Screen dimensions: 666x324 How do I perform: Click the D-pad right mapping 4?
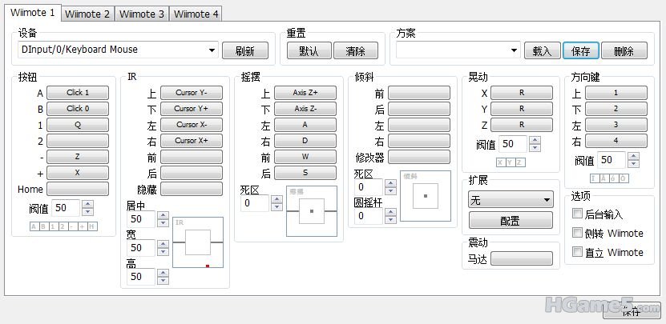pyautogui.click(x=616, y=141)
